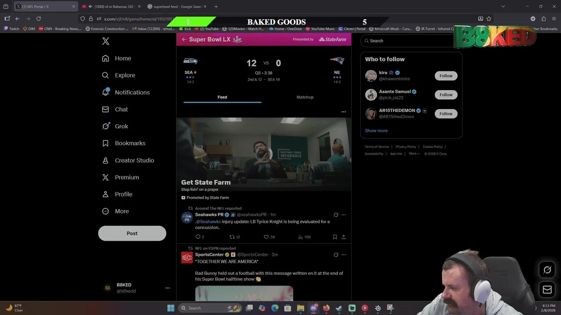561x315 pixels.
Task: Click the X logo in the sidebar
Action: click(x=106, y=41)
